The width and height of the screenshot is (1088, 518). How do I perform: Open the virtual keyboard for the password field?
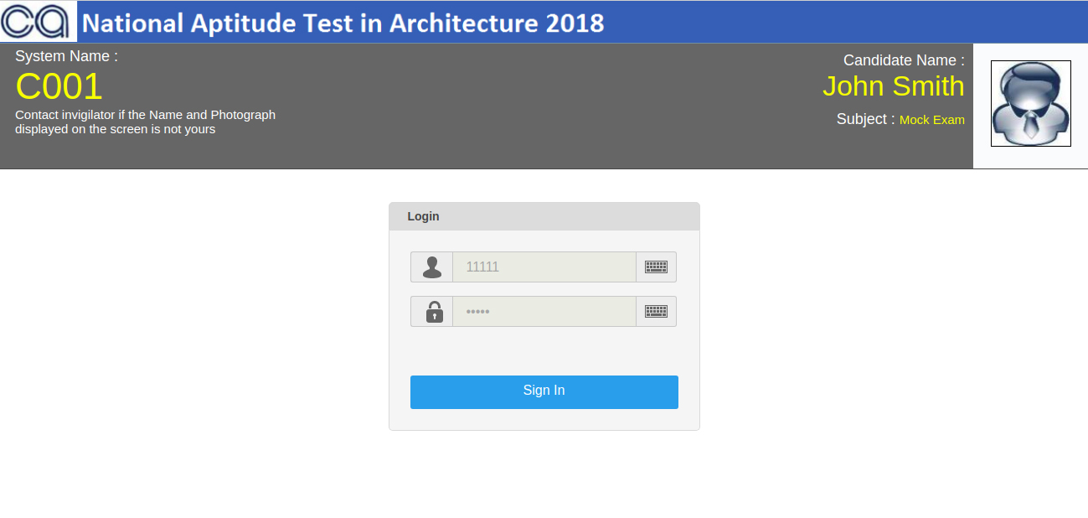[x=656, y=311]
